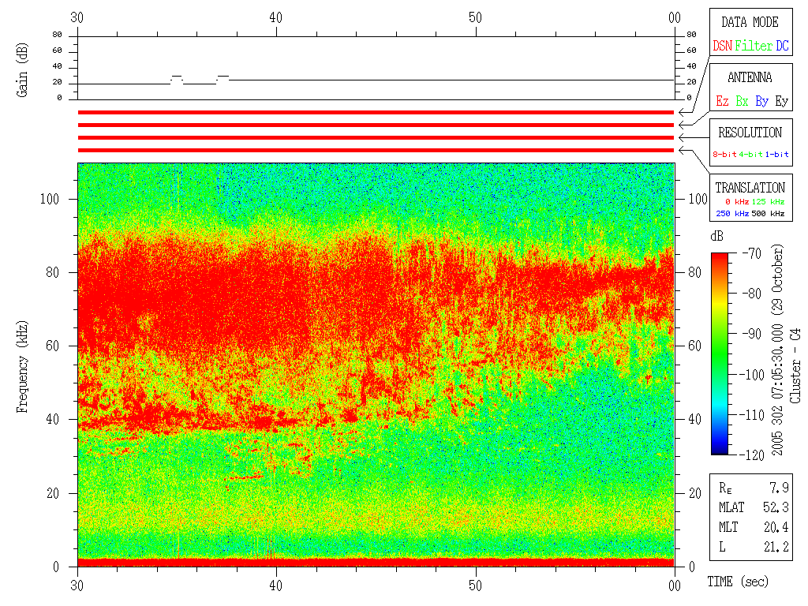
Task: Click the black Ey antenna label
Action: tap(782, 101)
